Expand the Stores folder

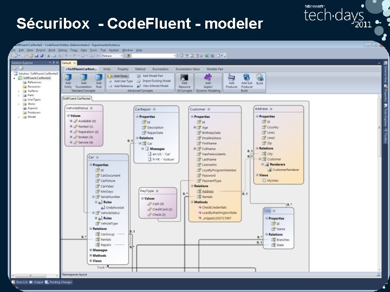(18, 104)
